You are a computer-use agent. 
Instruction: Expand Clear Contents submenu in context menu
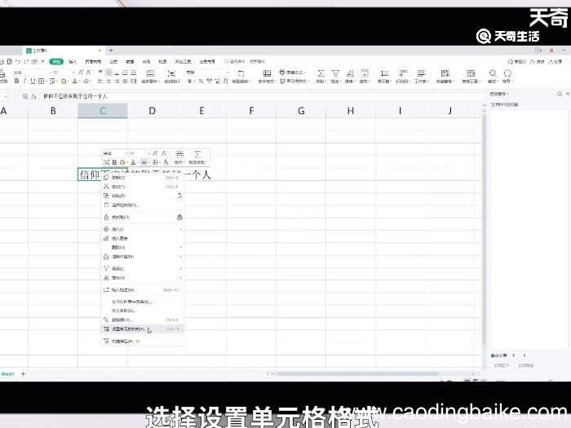[143, 257]
